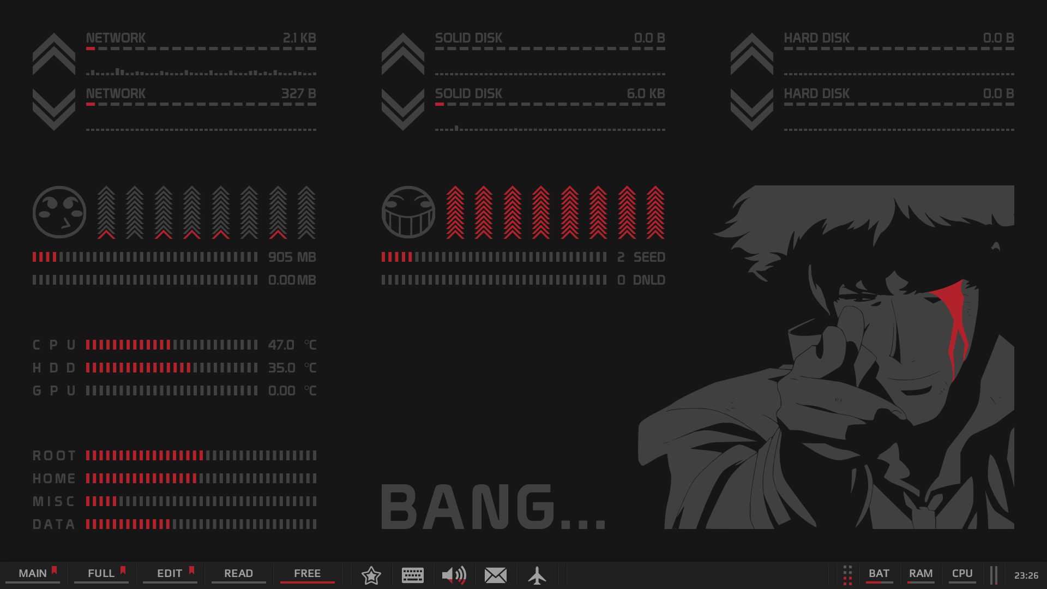Open the CPU indicator in panel
The height and width of the screenshot is (589, 1047).
coord(962,574)
